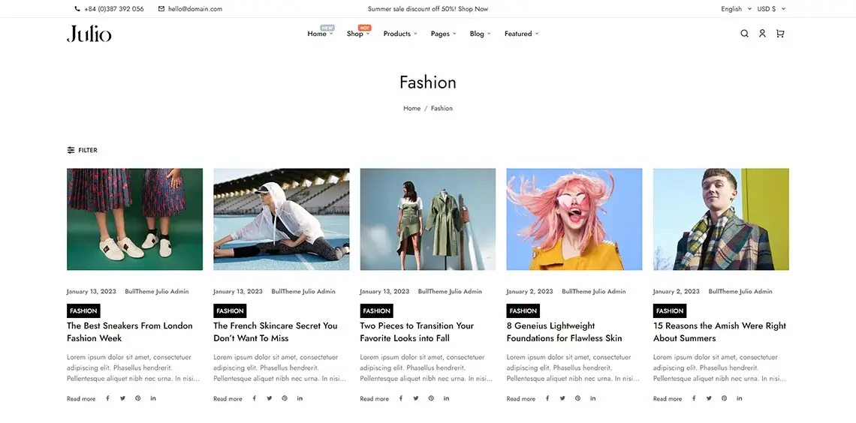Share French Skincare post on LinkedIn

(300, 398)
